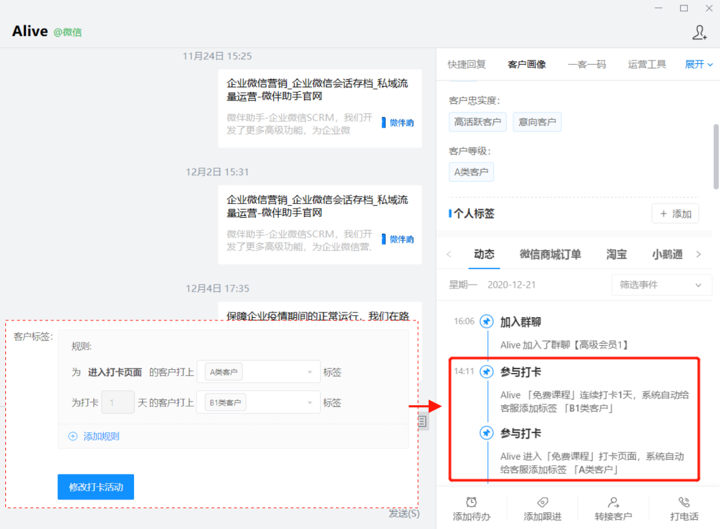Switch to the 淘宝 tab

click(x=616, y=254)
